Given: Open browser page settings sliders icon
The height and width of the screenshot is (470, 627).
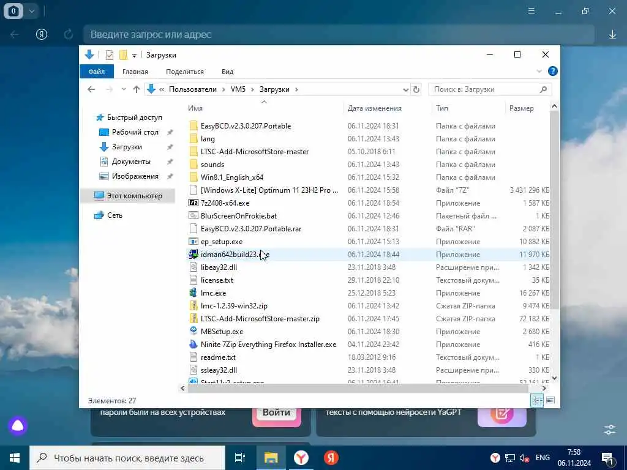Looking at the screenshot, I should pyautogui.click(x=610, y=430).
